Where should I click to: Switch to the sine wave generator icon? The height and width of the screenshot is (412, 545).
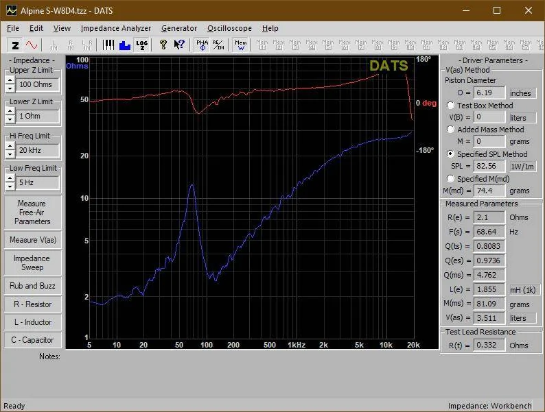pyautogui.click(x=32, y=45)
